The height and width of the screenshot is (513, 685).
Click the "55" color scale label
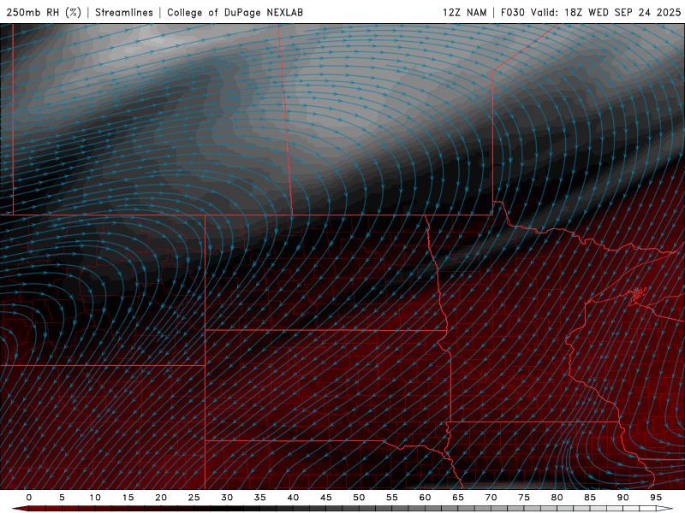pos(392,498)
